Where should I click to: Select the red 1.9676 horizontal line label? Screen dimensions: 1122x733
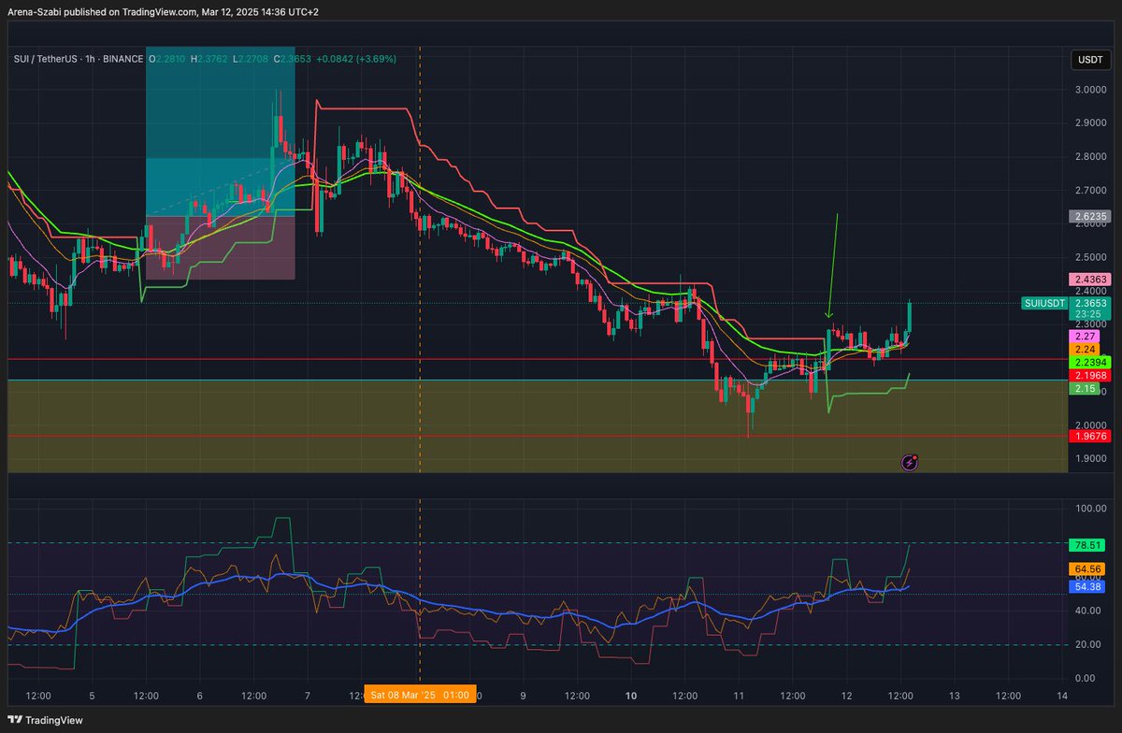(x=1090, y=436)
